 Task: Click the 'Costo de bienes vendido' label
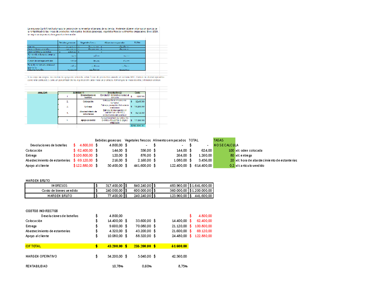[x=59, y=191]
